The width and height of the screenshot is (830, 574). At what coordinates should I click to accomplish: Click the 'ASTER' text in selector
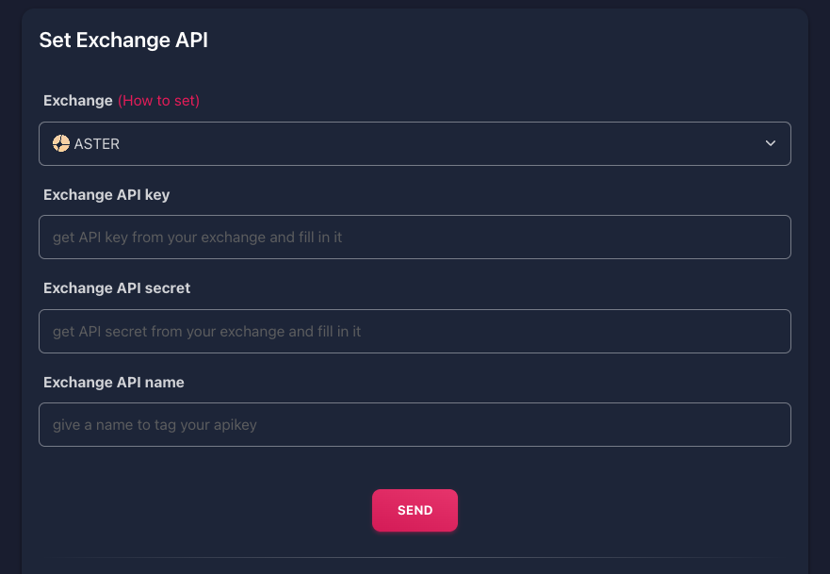tap(97, 144)
